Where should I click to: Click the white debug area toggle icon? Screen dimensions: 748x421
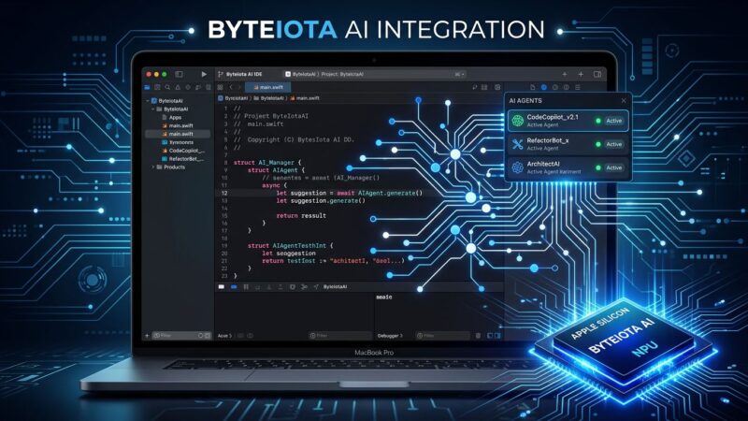(222, 287)
